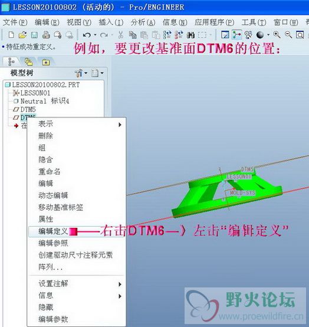
Task: Choose 编辑参照 from the context menu
Action: tap(77, 243)
